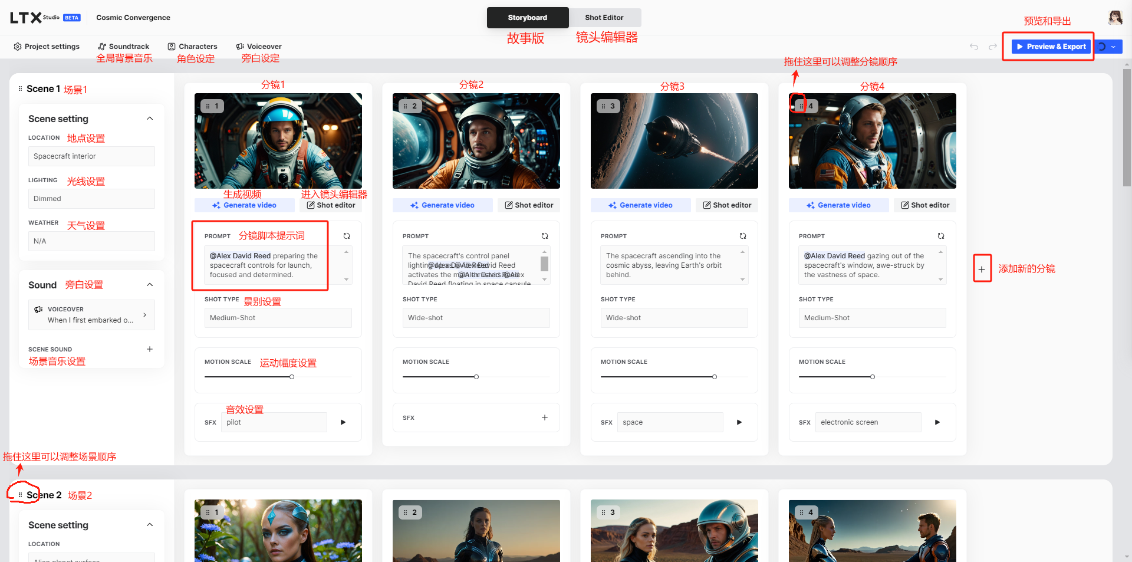This screenshot has width=1132, height=562.
Task: Open Shot editor for shot 1
Action: point(331,205)
